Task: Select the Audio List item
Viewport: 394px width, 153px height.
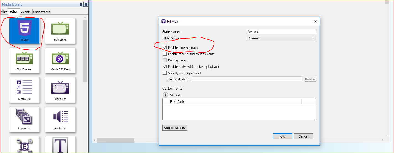Action: (x=60, y=120)
